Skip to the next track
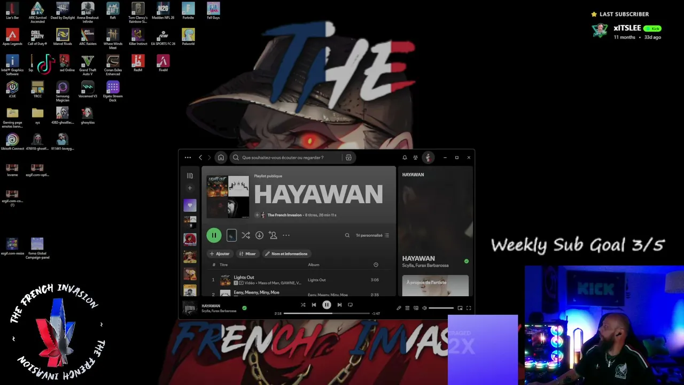The image size is (684, 385). pos(339,305)
